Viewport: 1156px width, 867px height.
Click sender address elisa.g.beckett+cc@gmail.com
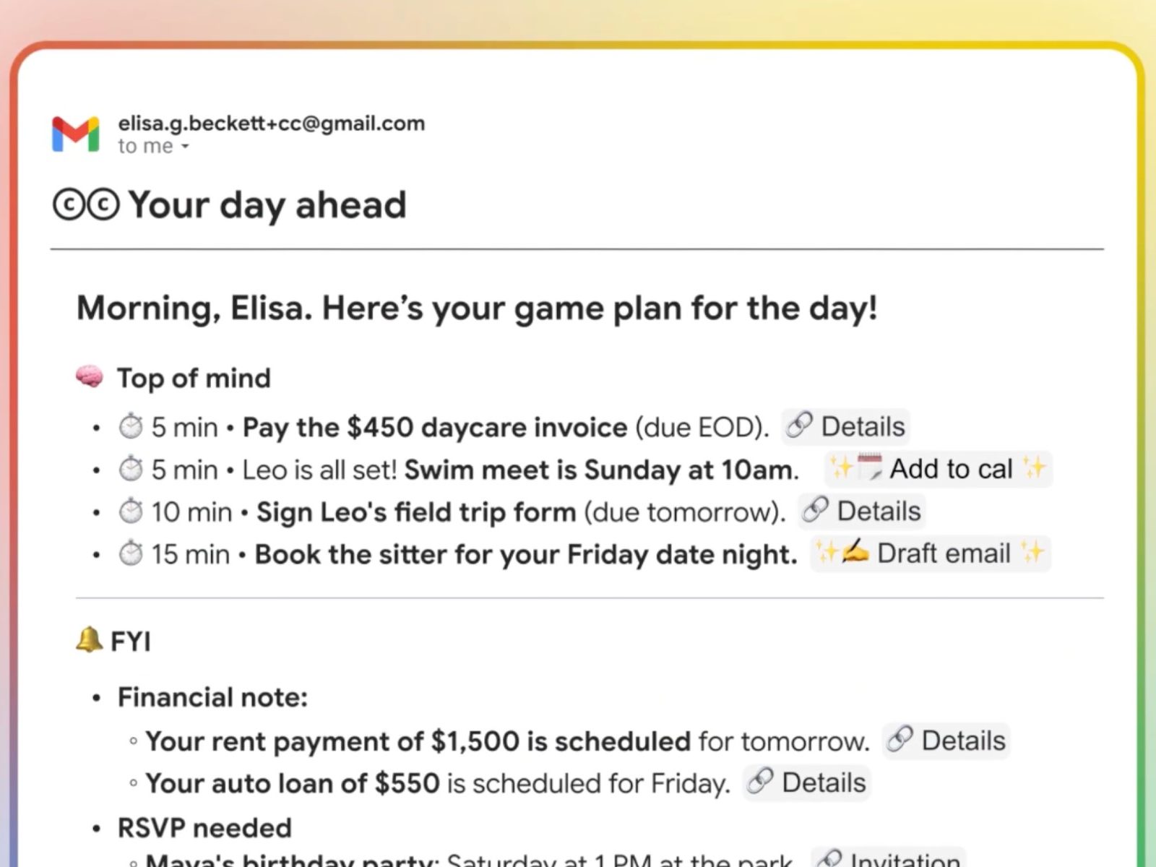click(x=271, y=124)
